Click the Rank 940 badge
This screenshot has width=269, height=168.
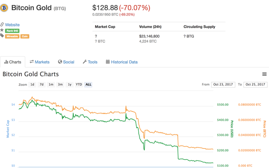pos(12,31)
